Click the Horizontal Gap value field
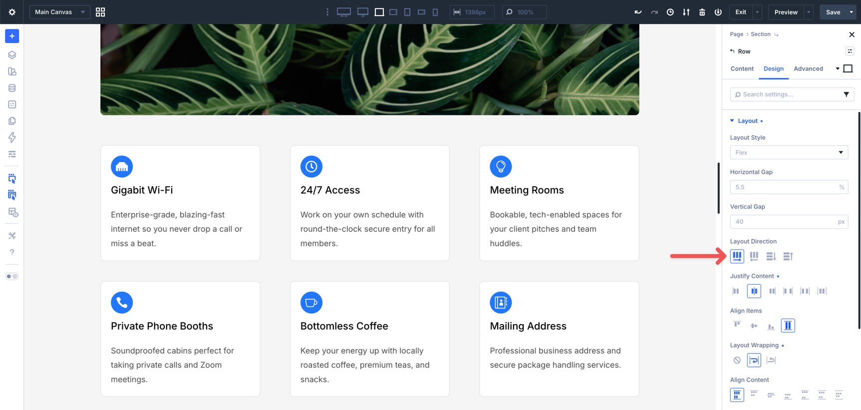 coord(789,187)
